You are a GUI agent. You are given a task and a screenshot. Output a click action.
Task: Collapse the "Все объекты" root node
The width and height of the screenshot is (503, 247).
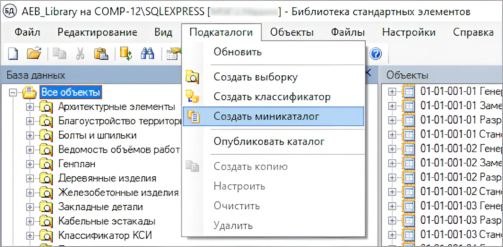(x=13, y=92)
